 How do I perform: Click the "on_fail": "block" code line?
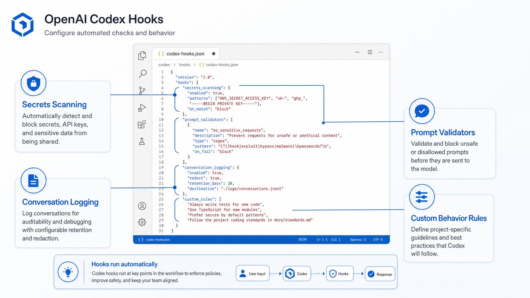click(x=213, y=151)
